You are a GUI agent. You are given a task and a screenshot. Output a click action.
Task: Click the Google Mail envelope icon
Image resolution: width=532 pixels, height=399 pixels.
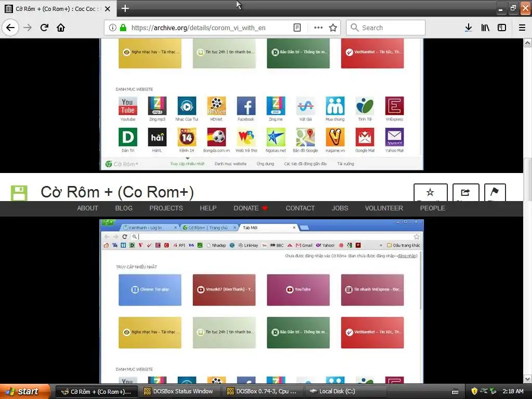coord(365,137)
